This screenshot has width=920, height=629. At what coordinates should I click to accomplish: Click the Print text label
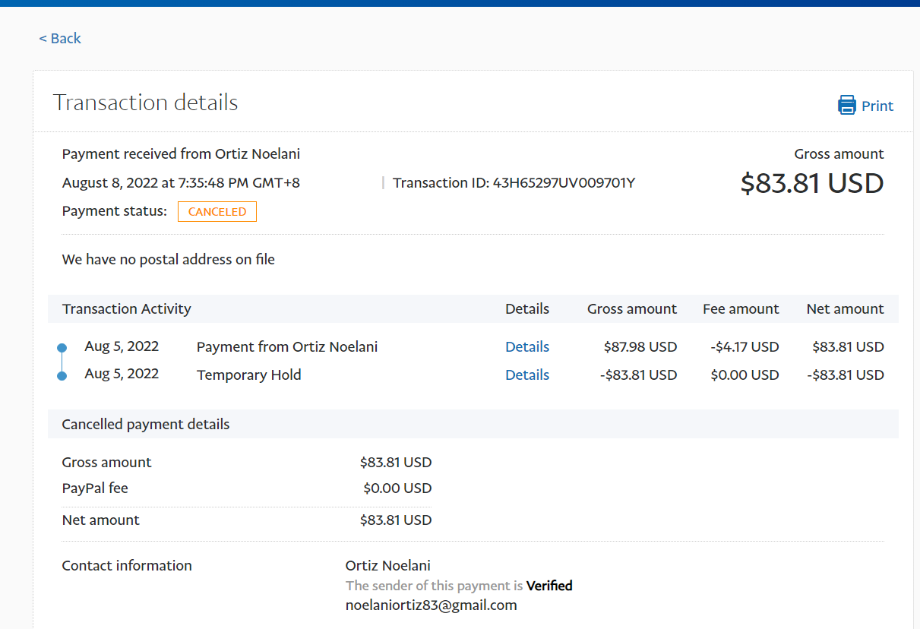[x=877, y=106]
